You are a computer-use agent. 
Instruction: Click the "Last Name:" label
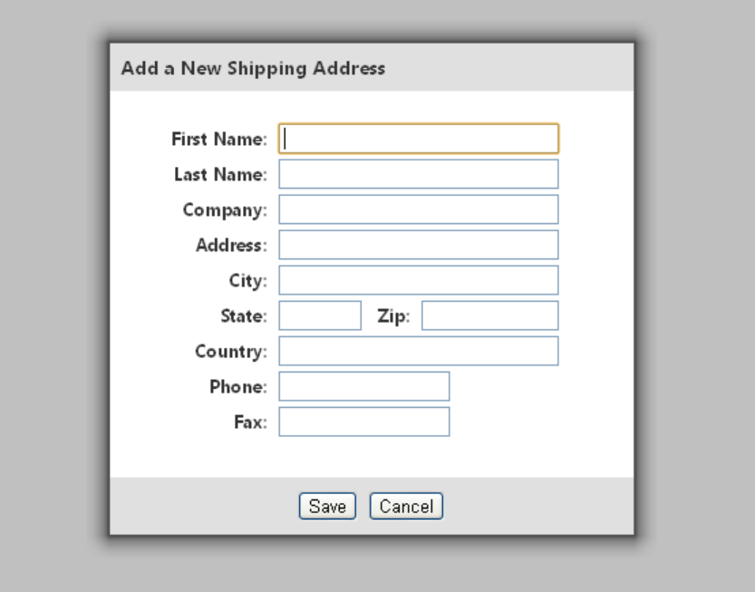click(x=220, y=174)
